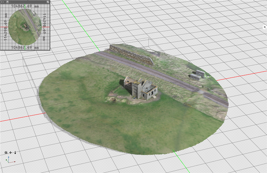
Task: Select the pan (plus cross) navigation icon
Action: tap(10, 153)
